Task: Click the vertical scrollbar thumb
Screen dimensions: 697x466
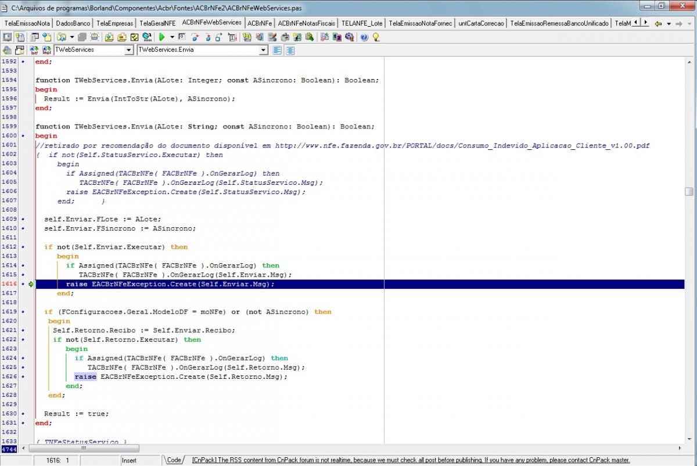Action: [x=689, y=192]
